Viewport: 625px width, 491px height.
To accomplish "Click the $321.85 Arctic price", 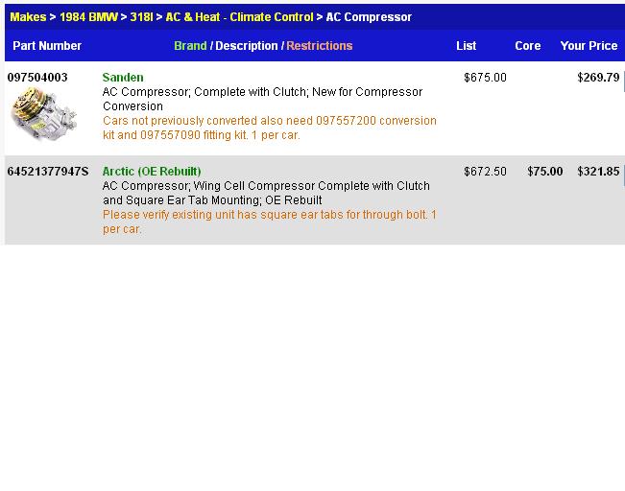I will (x=598, y=172).
